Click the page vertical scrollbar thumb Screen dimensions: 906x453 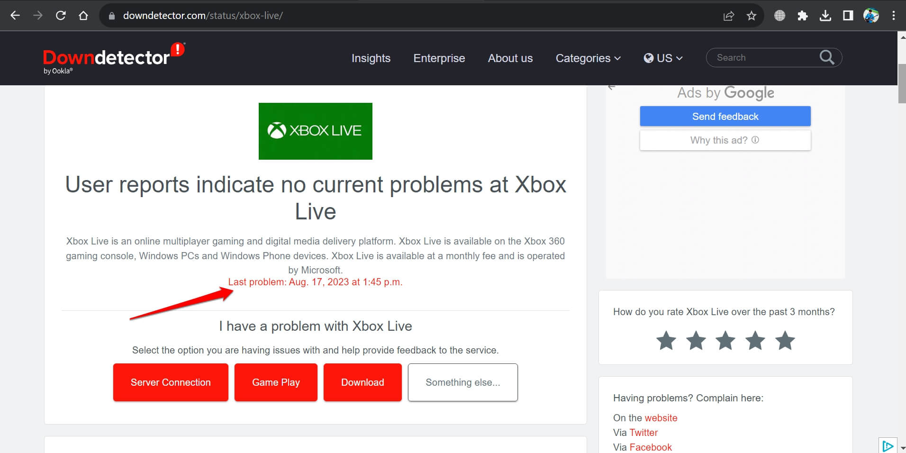pos(902,83)
